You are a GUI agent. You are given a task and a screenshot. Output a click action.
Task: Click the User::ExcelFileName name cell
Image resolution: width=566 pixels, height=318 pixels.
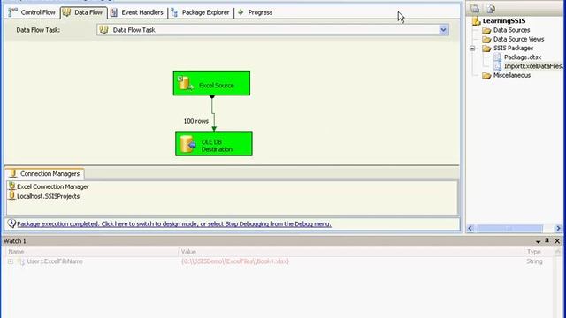click(x=55, y=261)
